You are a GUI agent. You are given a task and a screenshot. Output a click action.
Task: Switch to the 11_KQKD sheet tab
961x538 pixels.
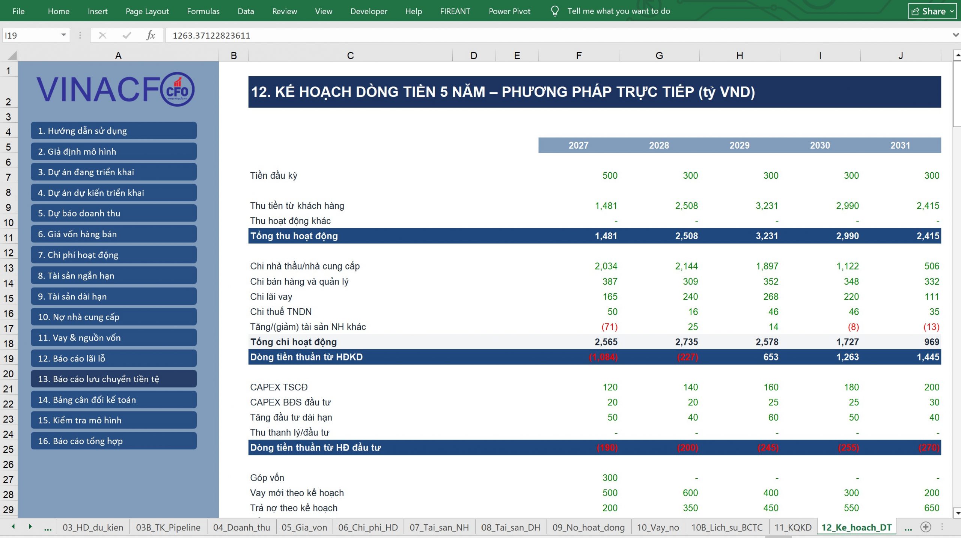793,527
